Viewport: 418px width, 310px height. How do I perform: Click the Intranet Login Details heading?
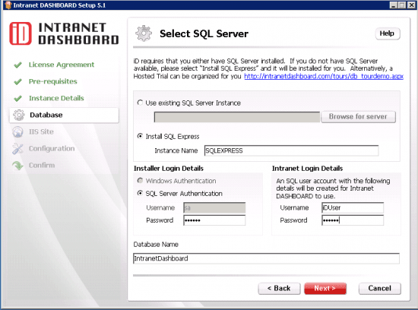click(307, 169)
